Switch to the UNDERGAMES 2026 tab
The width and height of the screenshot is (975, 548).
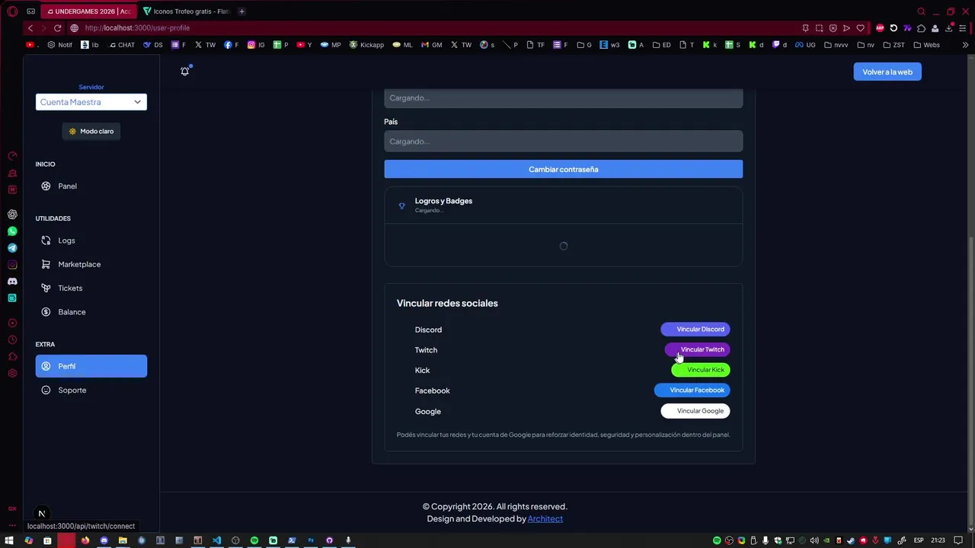tap(88, 11)
